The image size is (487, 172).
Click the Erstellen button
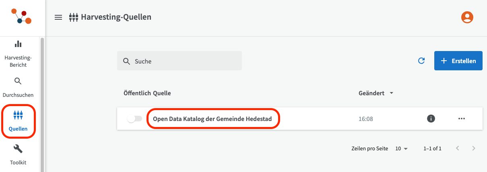[x=458, y=61]
